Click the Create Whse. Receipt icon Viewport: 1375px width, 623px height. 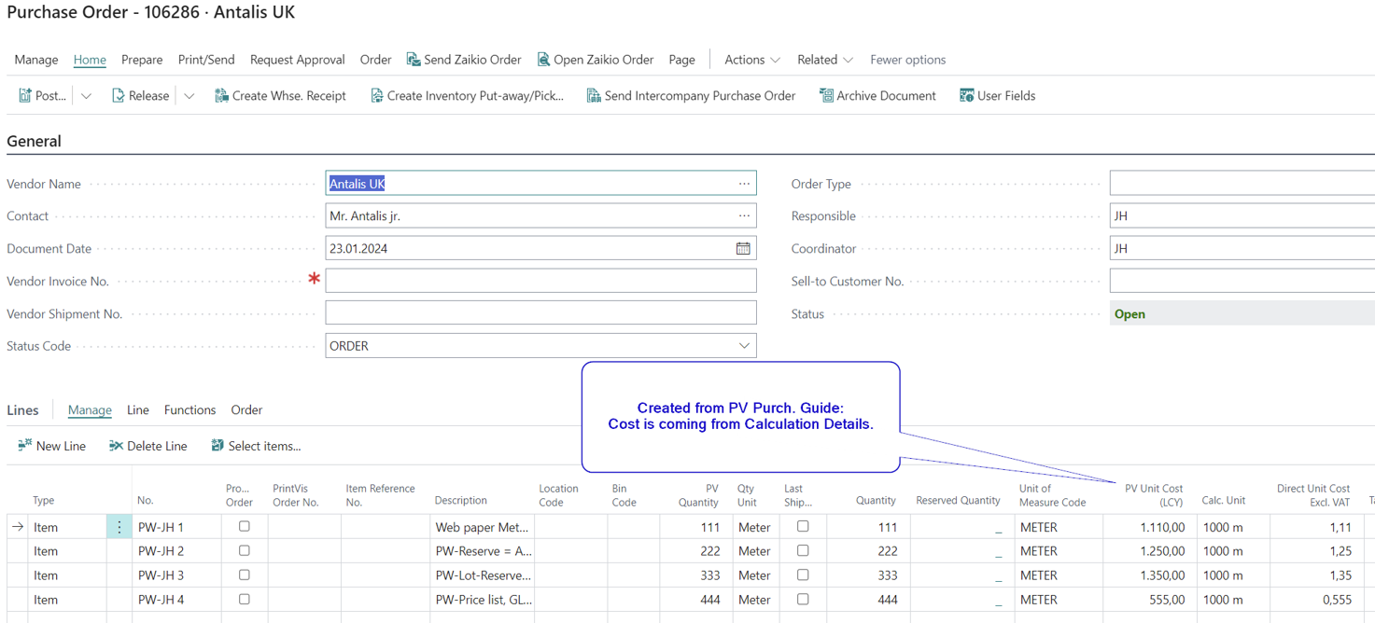coord(221,96)
